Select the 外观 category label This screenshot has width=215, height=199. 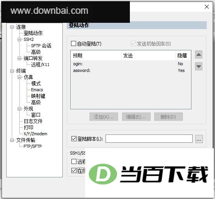pos(28,109)
